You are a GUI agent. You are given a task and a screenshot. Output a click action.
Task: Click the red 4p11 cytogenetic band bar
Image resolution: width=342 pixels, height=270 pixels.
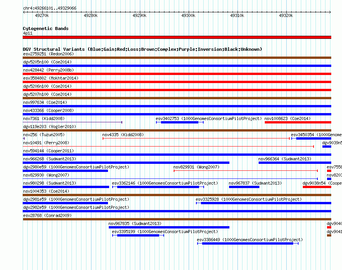point(177,37)
